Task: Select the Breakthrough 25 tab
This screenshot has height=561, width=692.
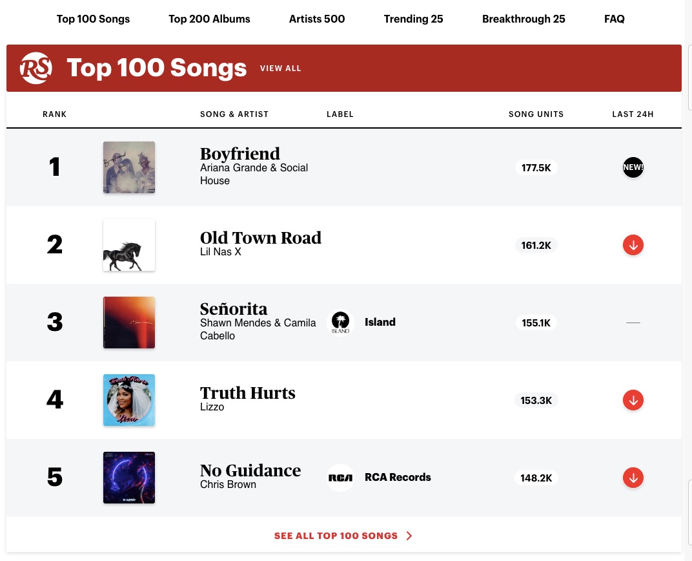Action: point(524,19)
